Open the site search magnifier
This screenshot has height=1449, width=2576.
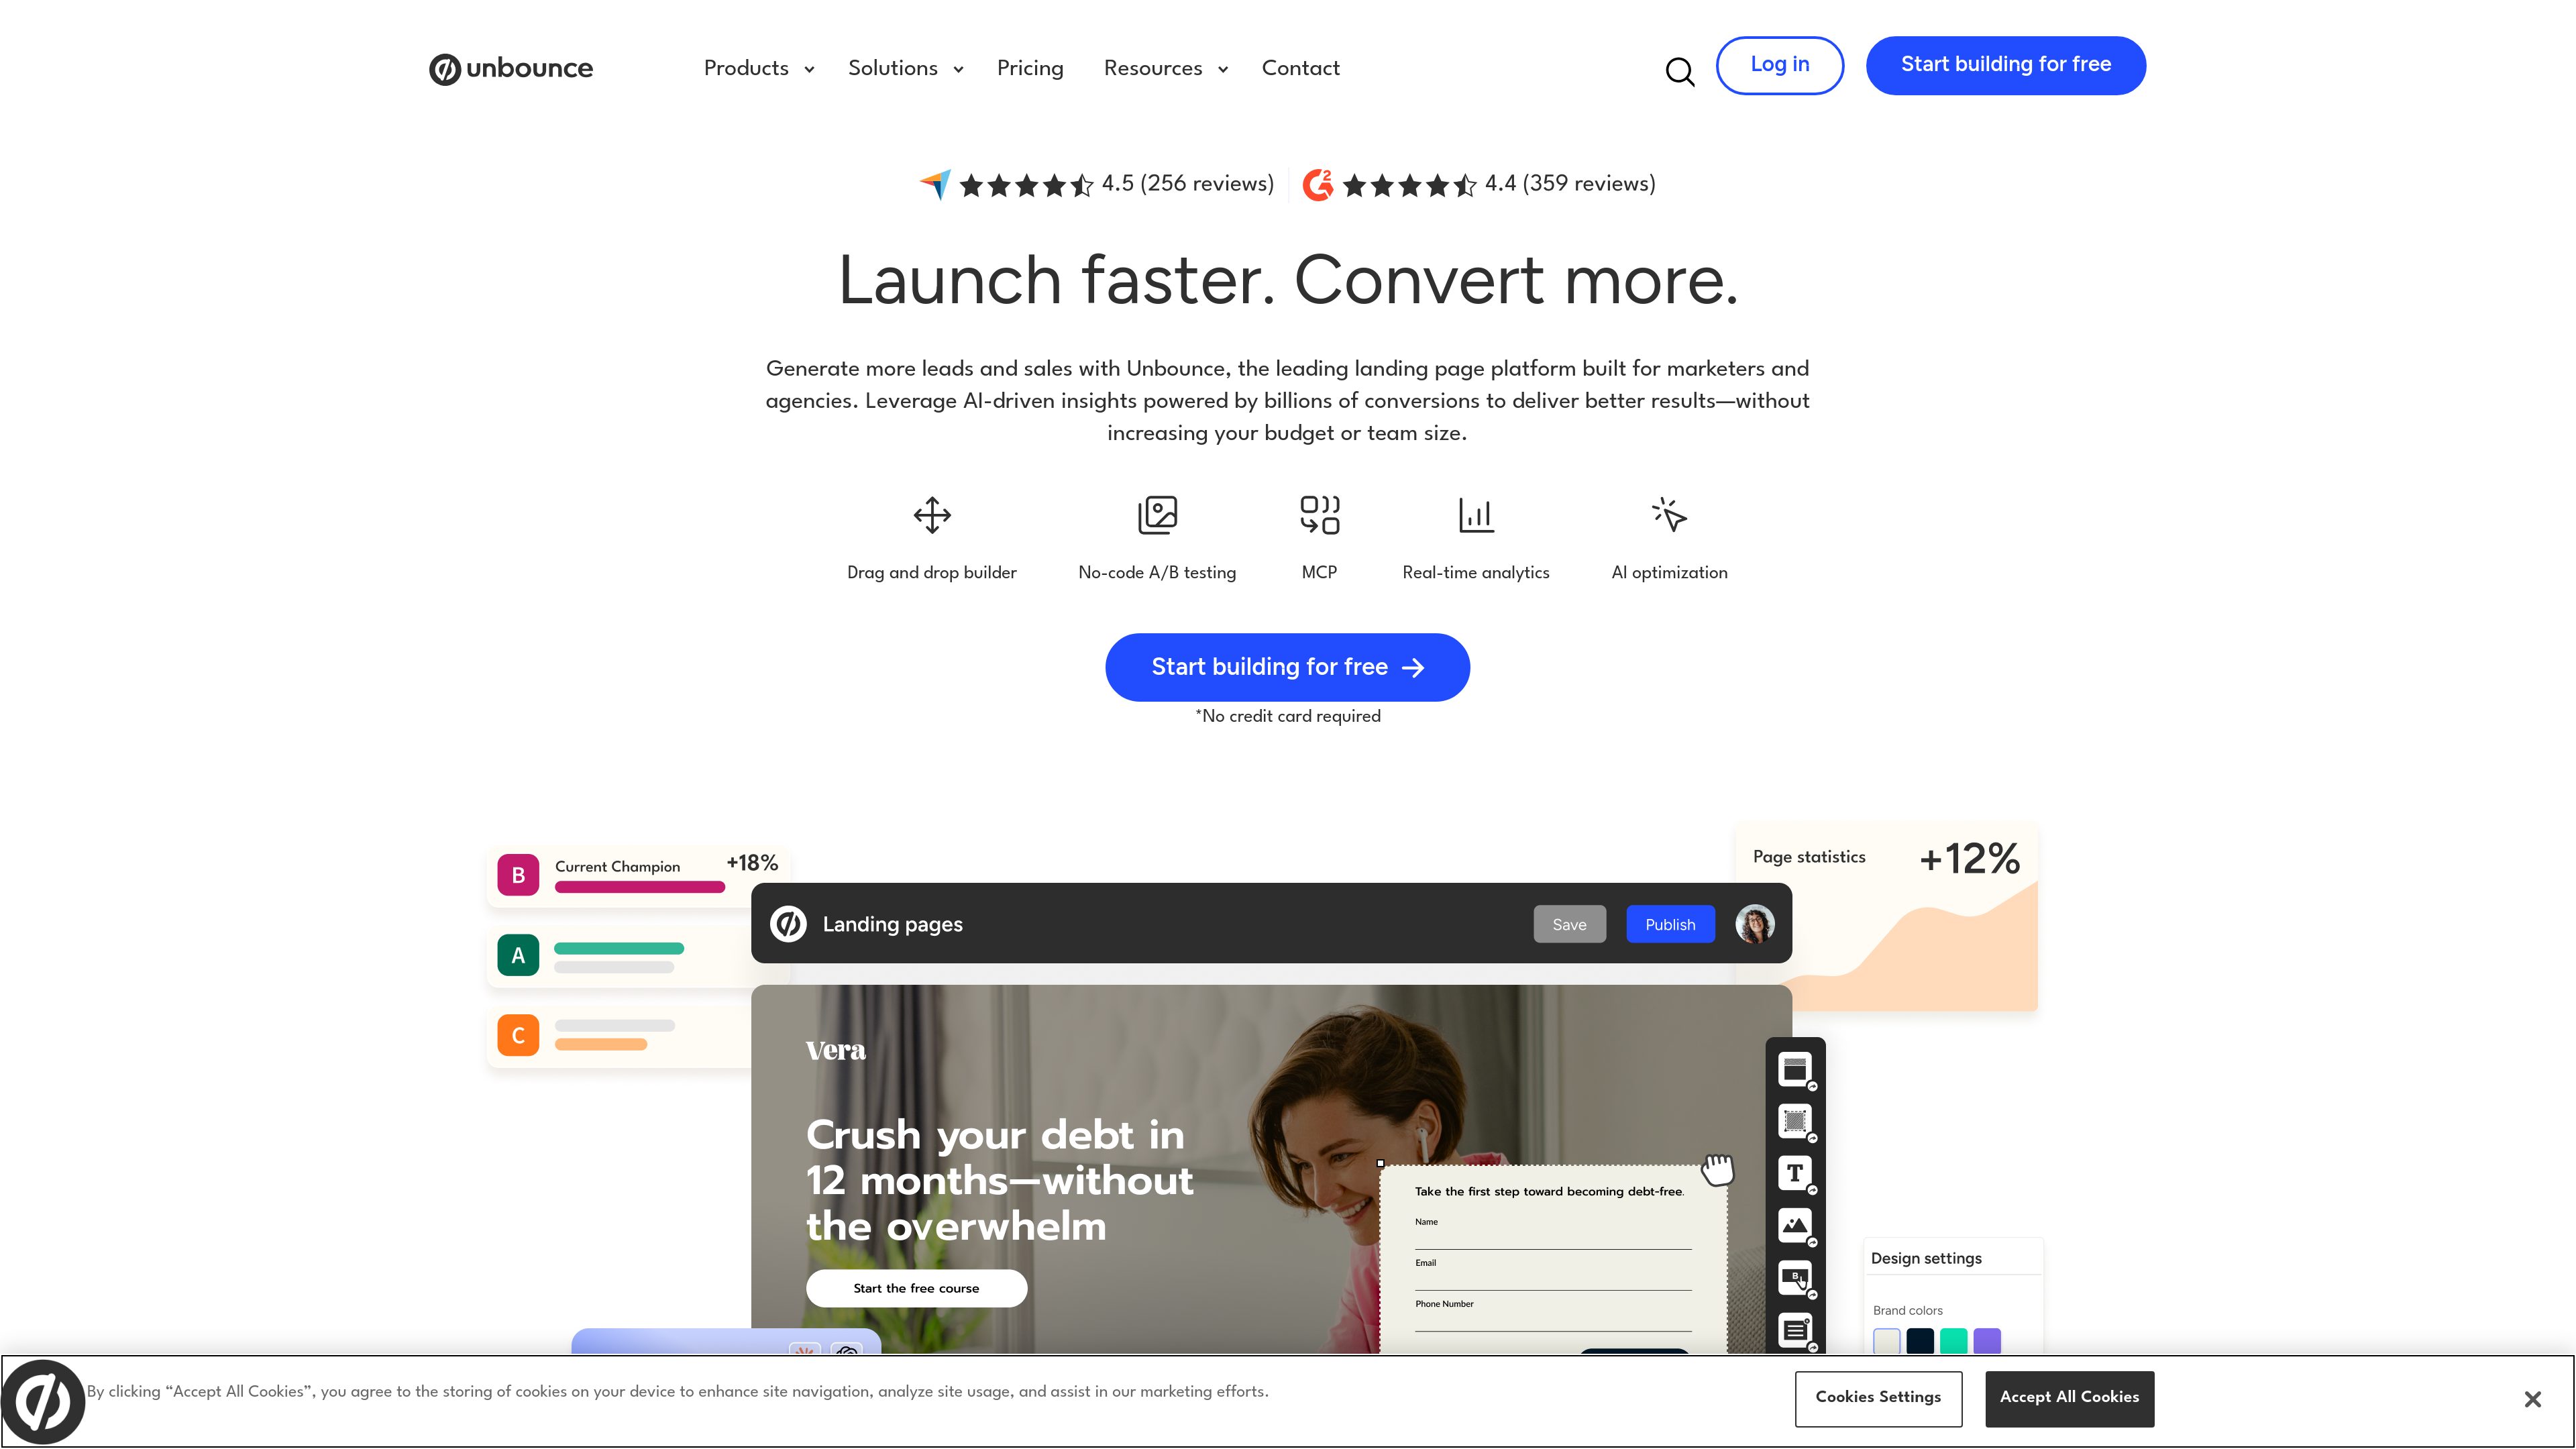click(1680, 71)
